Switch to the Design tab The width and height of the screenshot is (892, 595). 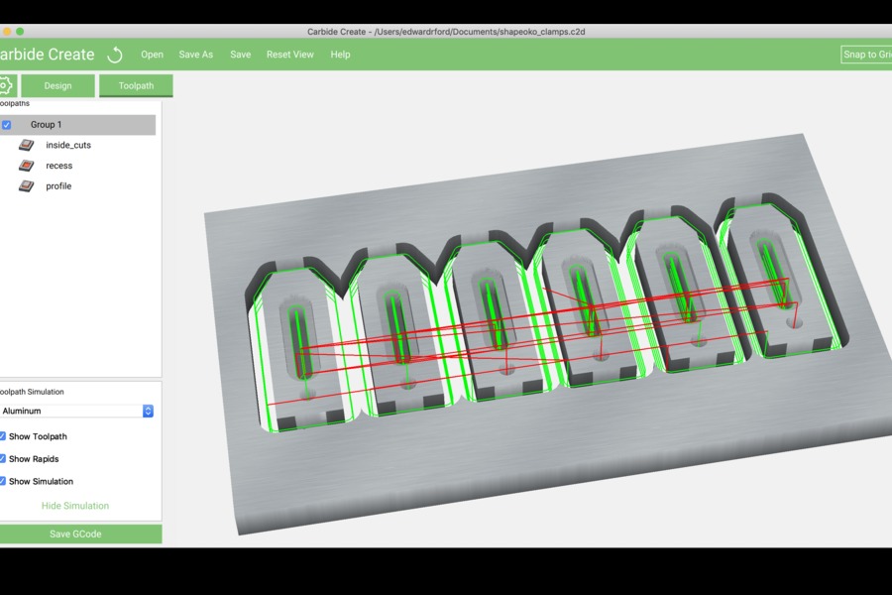(58, 86)
